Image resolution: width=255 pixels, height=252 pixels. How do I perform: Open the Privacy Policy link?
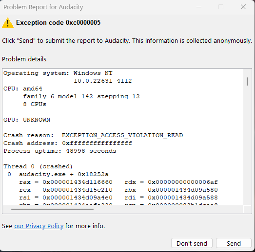point(39,226)
